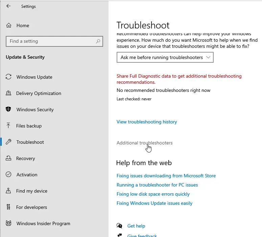The image size is (262, 237).
Task: Click No recommended troubleshooters right now text
Action: pyautogui.click(x=163, y=90)
